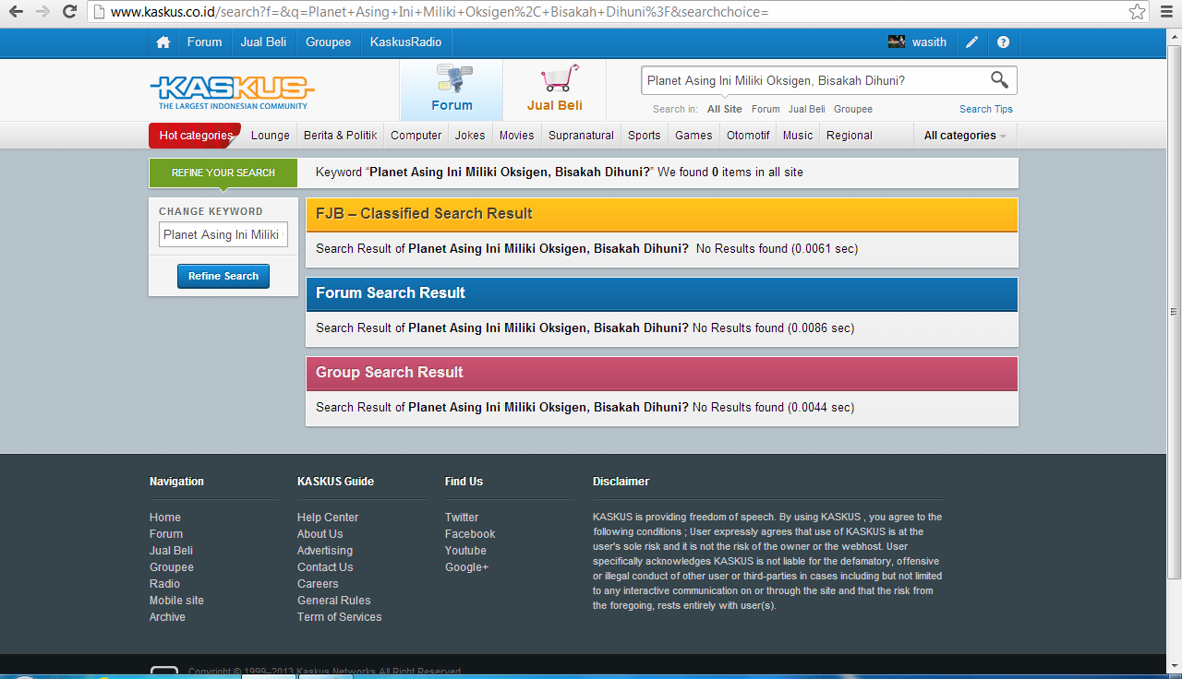Open the help question mark icon
1182x679 pixels.
1003,42
